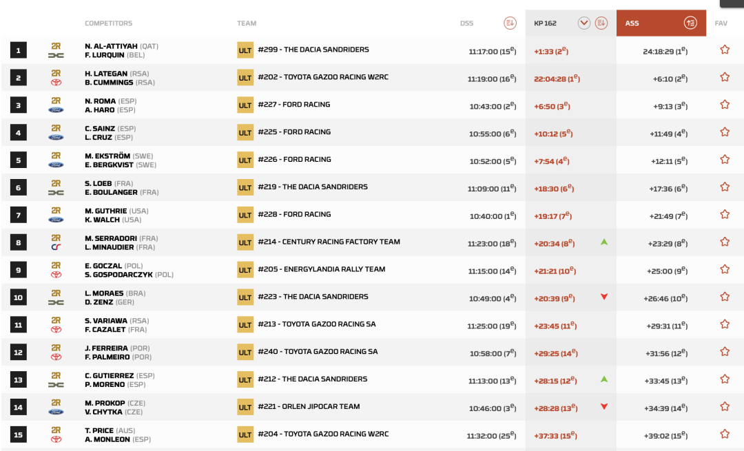Select position 12 rank box
The width and height of the screenshot is (744, 451).
point(19,353)
